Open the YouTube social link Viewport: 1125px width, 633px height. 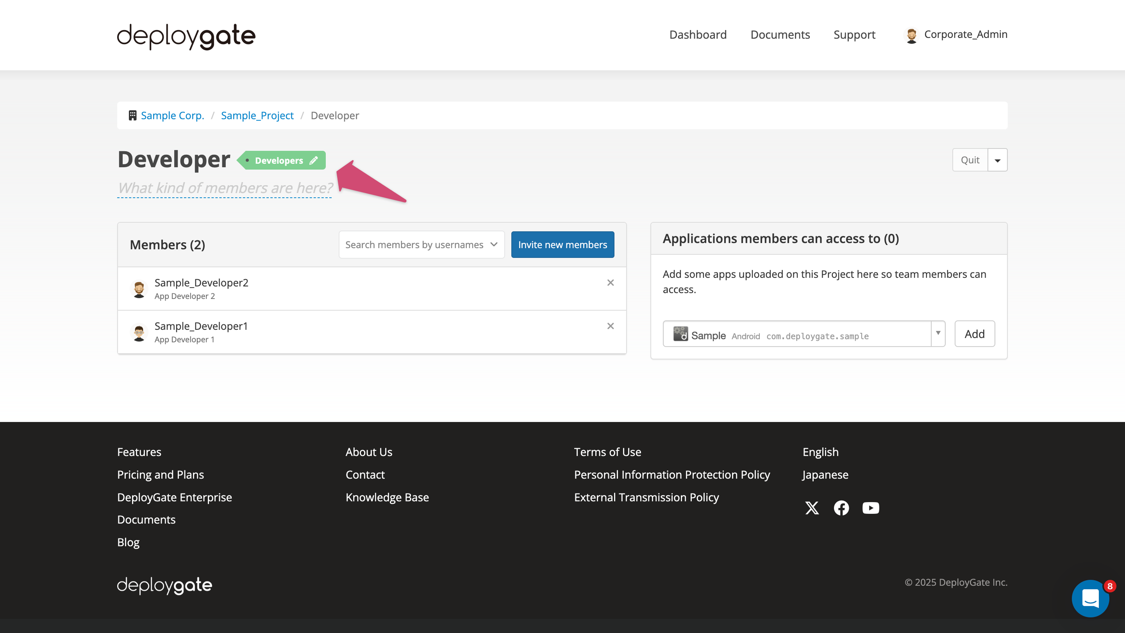(870, 508)
